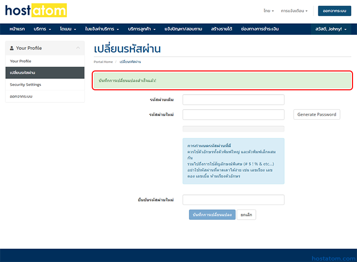Select Your Profile sidebar link
Image resolution: width=357 pixels, height=262 pixels.
click(x=21, y=61)
